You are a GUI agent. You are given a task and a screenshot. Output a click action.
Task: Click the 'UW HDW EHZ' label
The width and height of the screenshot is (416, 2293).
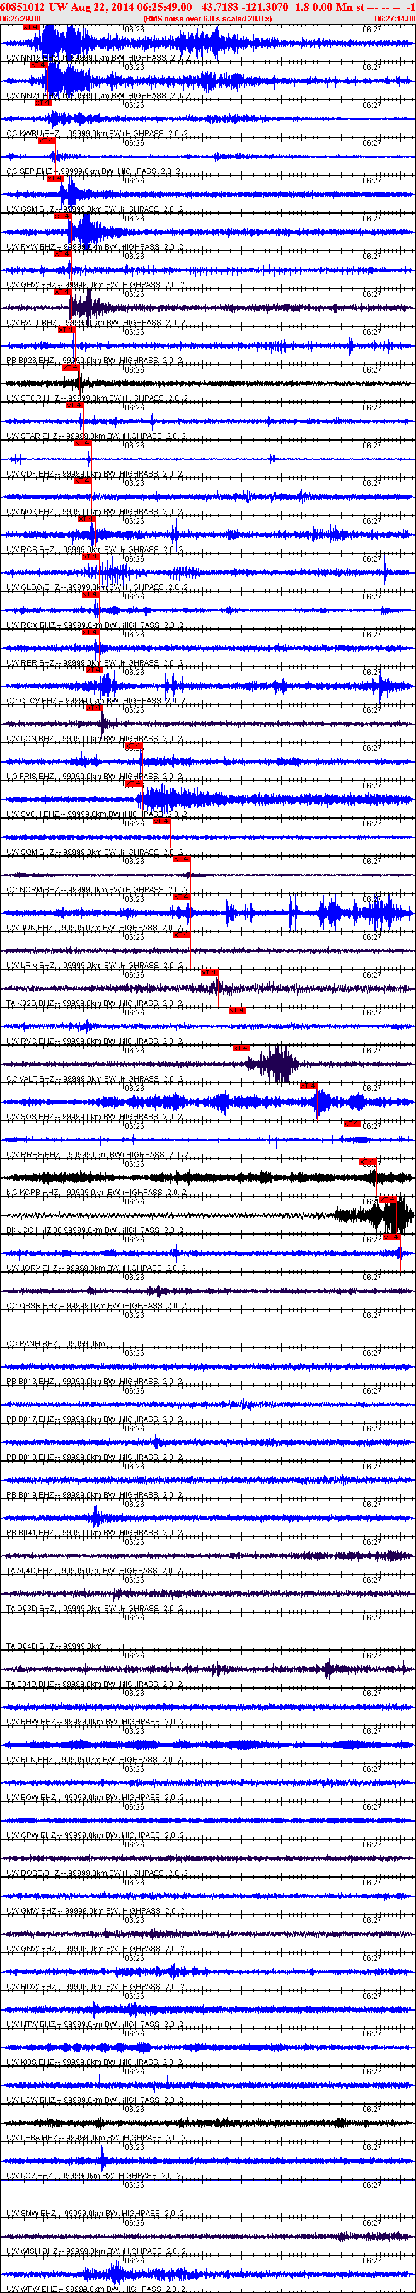(x=31, y=1988)
